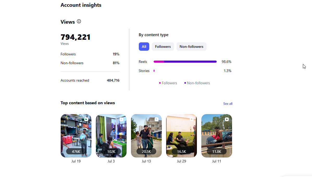Open the 16.5K views reel
Image resolution: width=312 pixels, height=177 pixels.
click(x=182, y=136)
